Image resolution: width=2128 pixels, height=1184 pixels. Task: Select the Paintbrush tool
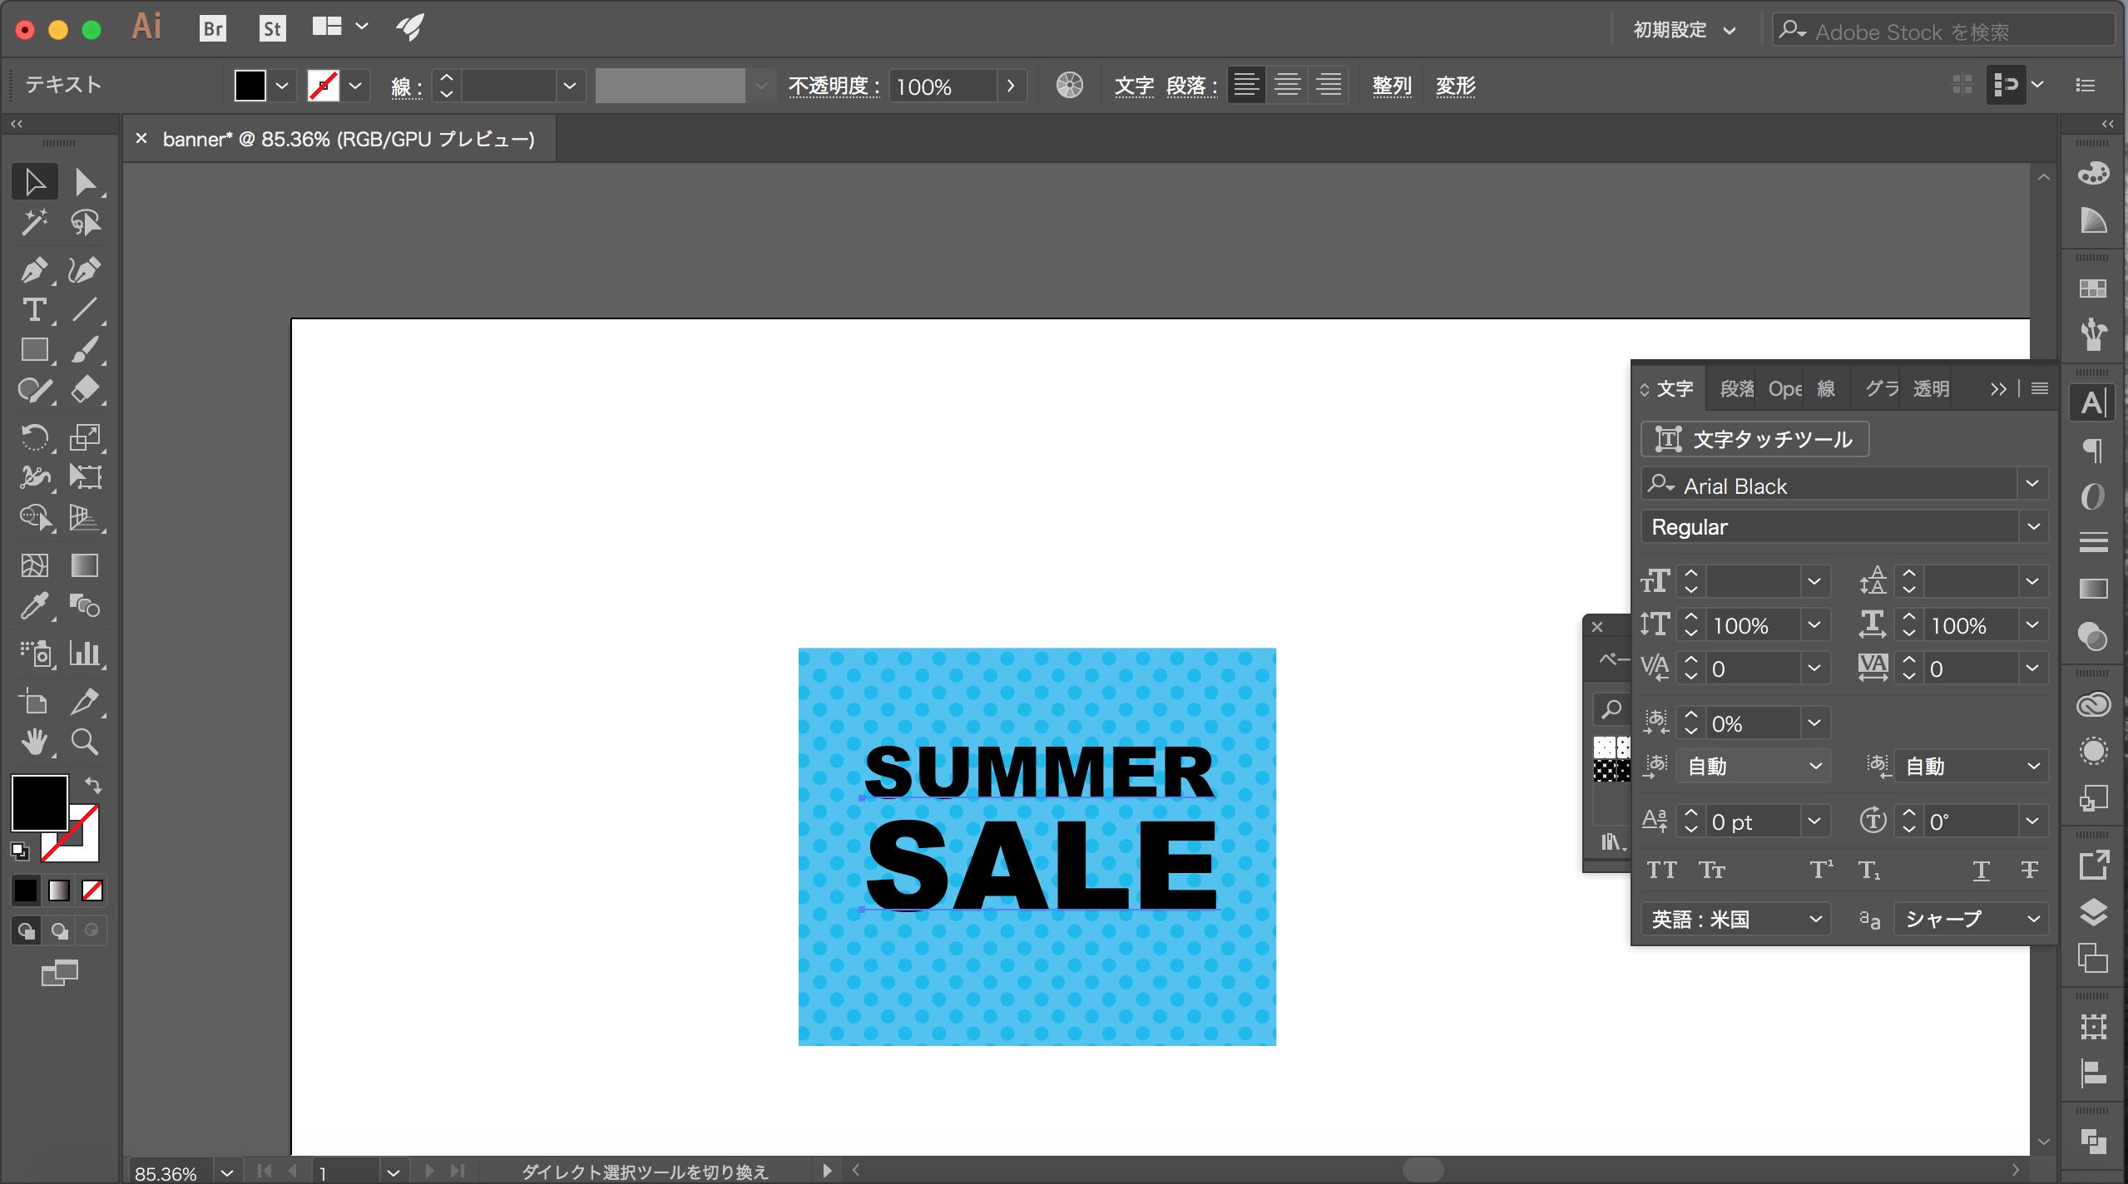(85, 350)
